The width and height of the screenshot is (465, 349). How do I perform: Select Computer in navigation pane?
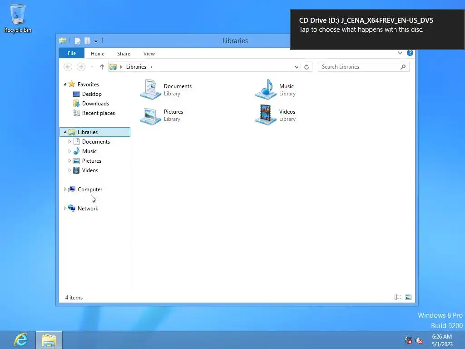pyautogui.click(x=90, y=189)
